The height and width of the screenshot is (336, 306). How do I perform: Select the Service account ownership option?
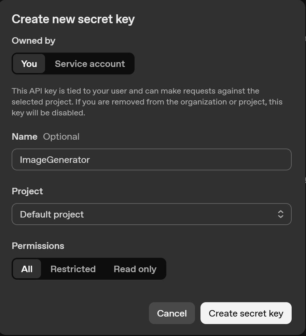89,64
